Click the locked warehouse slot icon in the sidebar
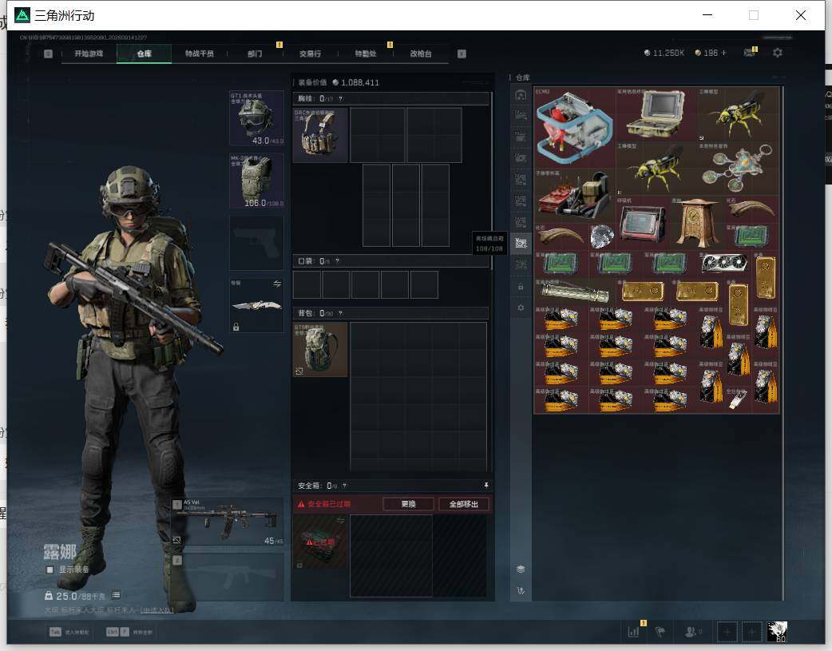 click(521, 287)
